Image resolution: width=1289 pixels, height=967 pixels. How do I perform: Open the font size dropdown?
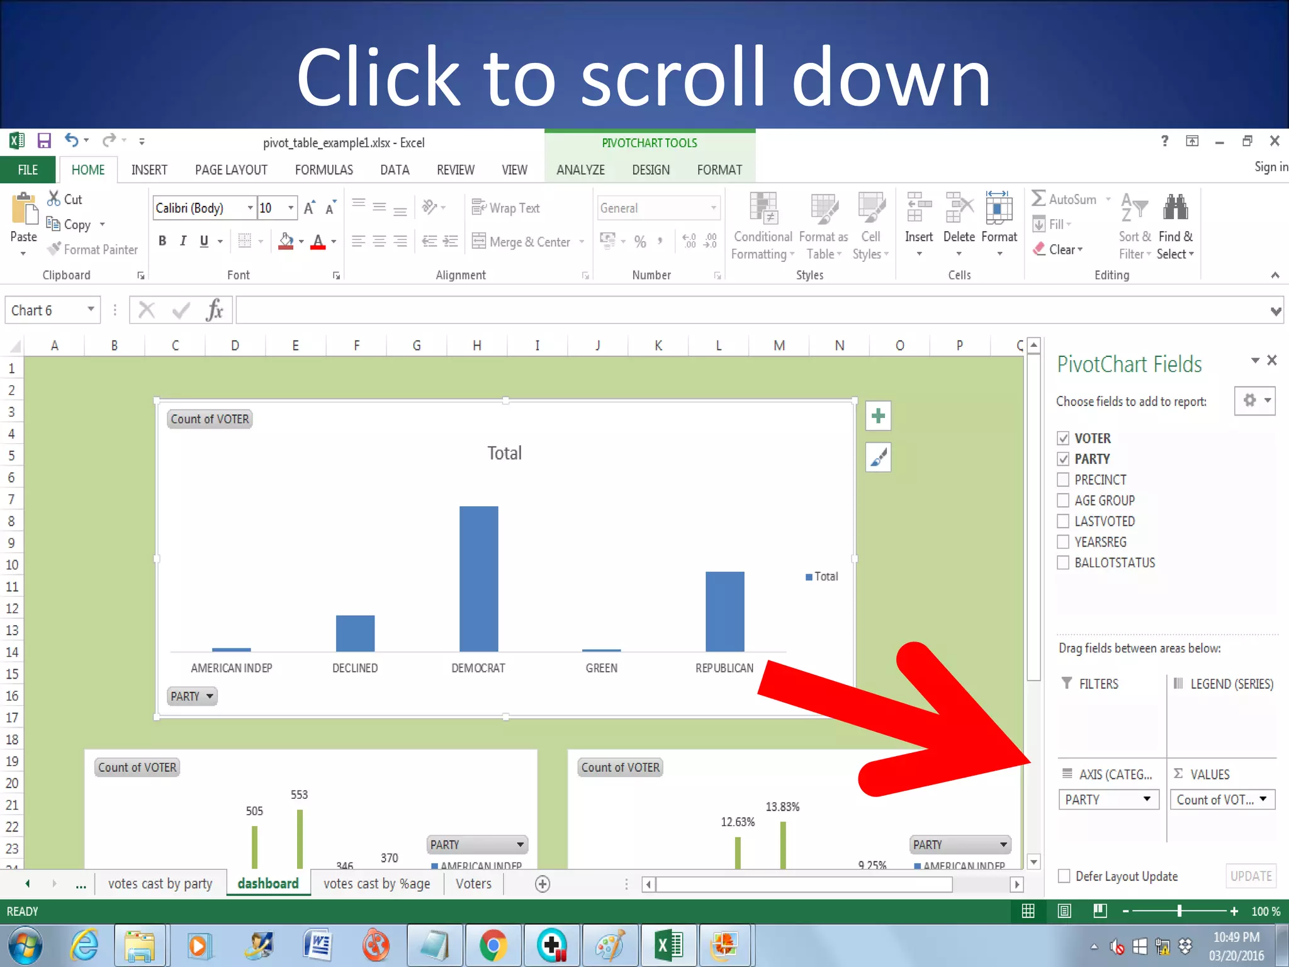click(x=291, y=208)
